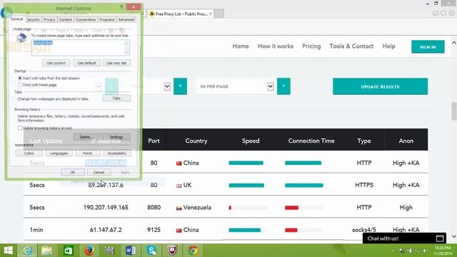Switch to the Security tab
Viewport: 457px width, 257px height.
(x=34, y=20)
